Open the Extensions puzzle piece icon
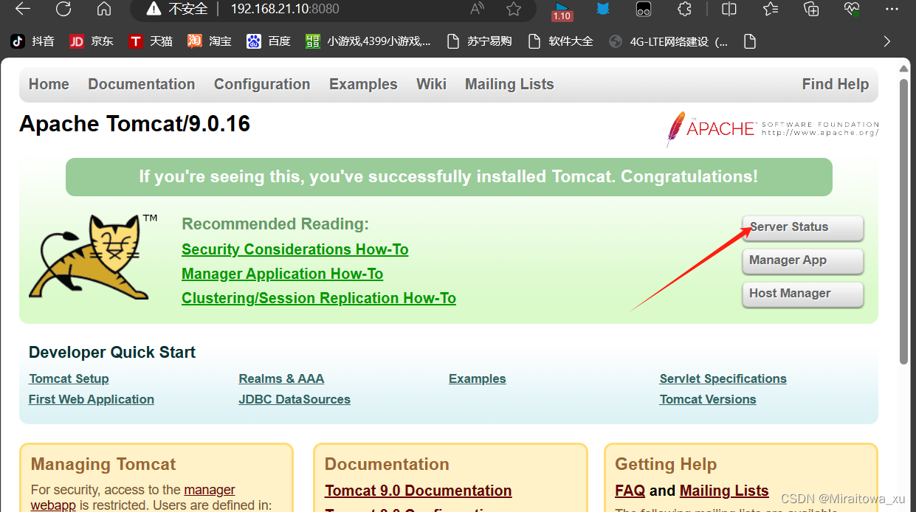This screenshot has height=512, width=916. coord(684,9)
